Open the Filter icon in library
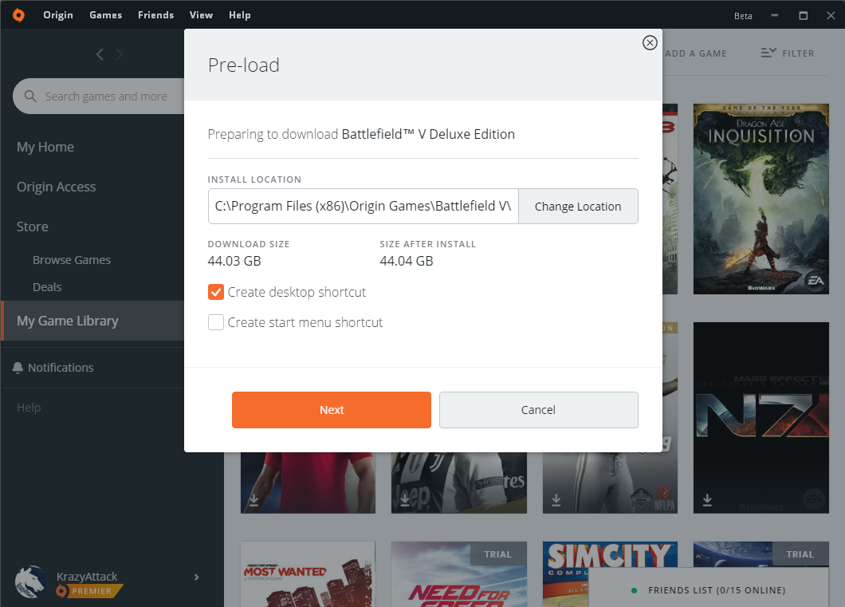The image size is (845, 607). point(768,53)
